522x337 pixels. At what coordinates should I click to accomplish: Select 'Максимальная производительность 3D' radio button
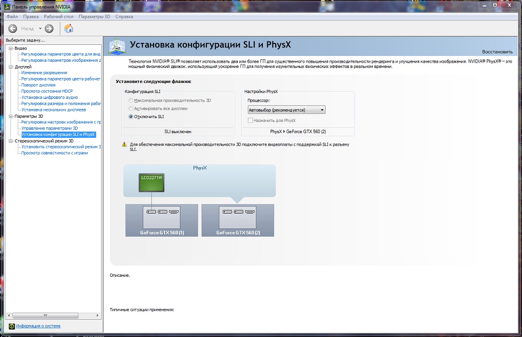[x=131, y=100]
